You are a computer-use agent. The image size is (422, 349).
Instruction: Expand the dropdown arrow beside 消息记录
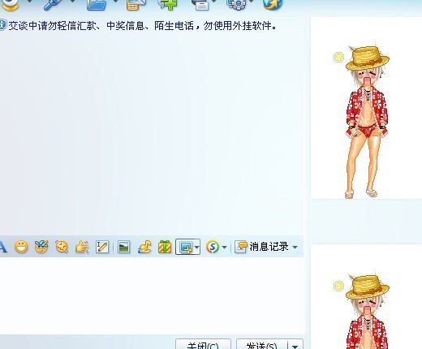[295, 247]
